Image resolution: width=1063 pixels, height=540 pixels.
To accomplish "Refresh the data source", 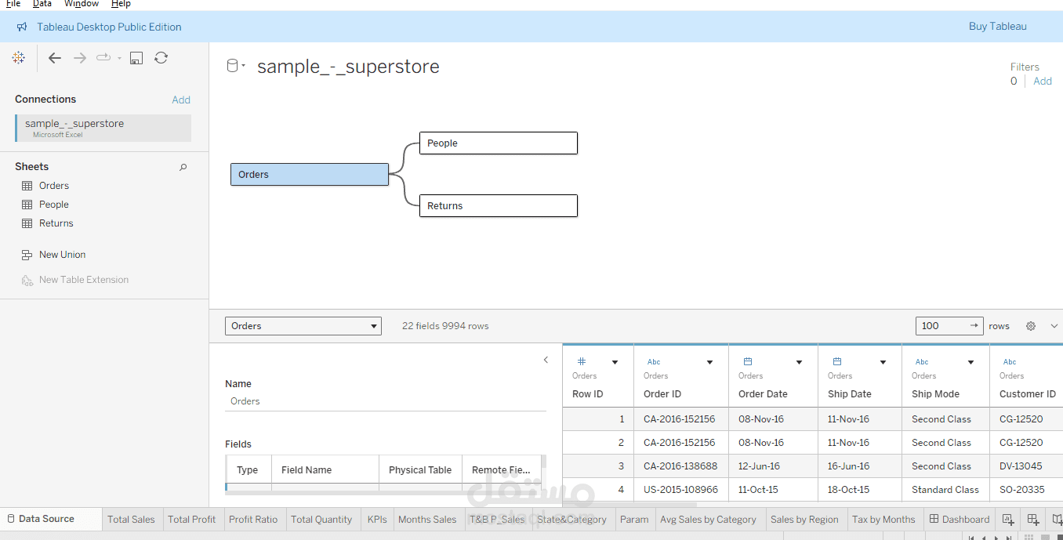I will pyautogui.click(x=161, y=57).
